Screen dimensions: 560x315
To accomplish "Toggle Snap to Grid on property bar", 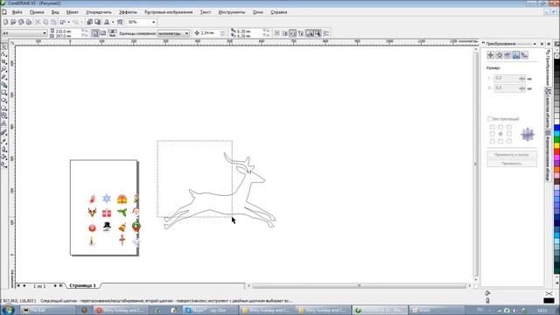I will coord(277,33).
